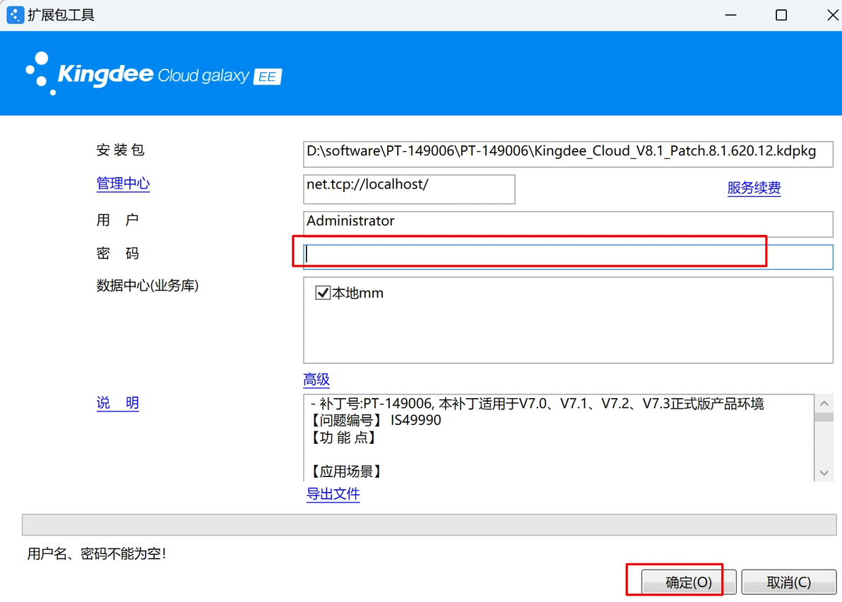Focus the 密码 password input field
This screenshot has width=842, height=602.
(x=568, y=256)
